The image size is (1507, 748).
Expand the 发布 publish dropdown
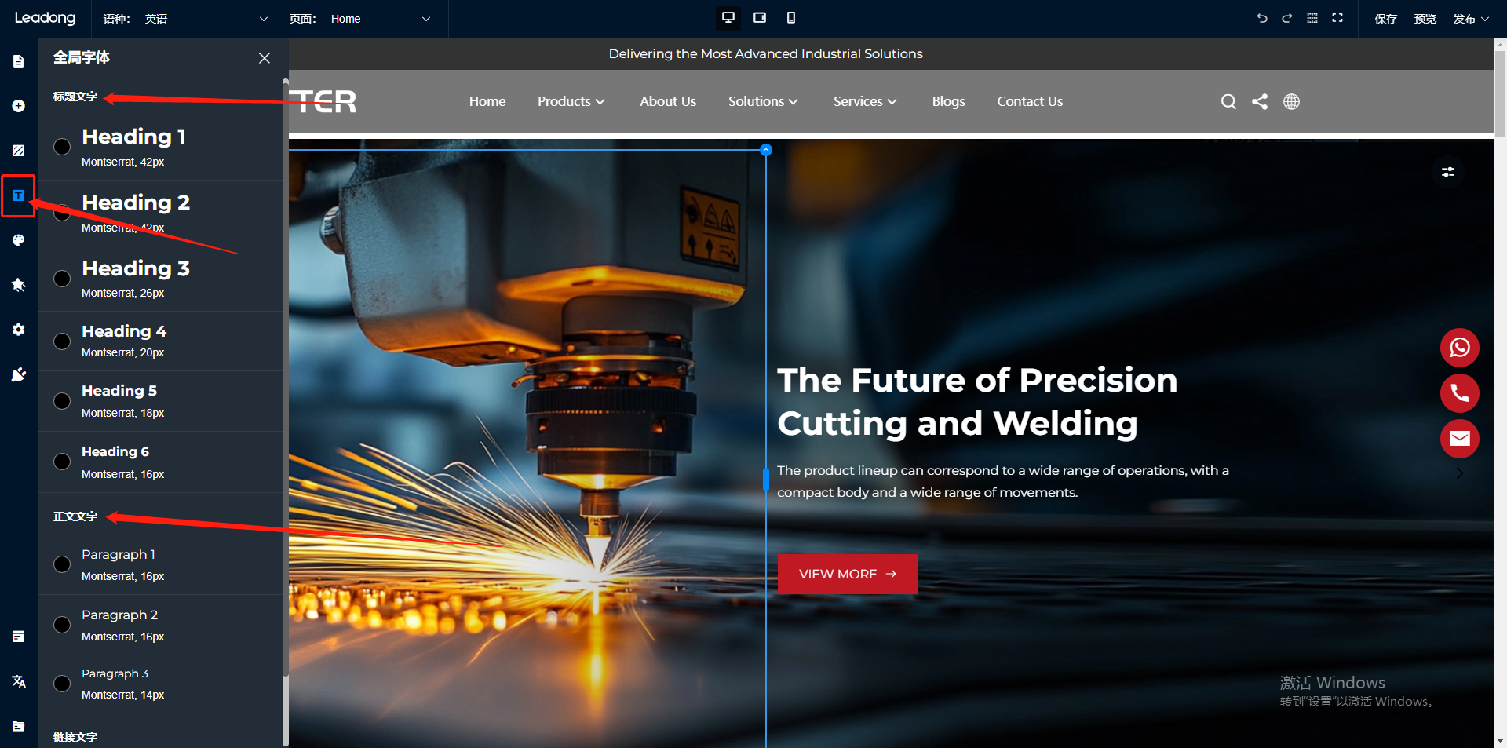point(1470,19)
